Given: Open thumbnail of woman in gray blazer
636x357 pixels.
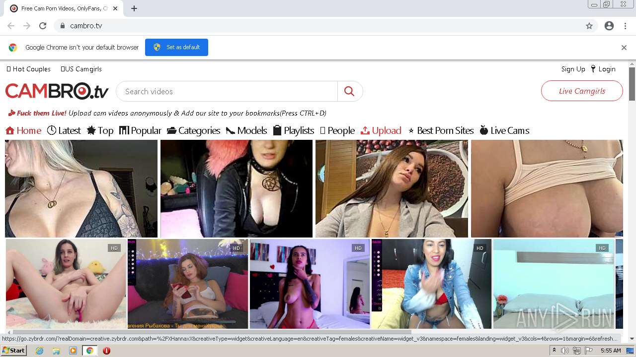Looking at the screenshot, I should [x=392, y=188].
